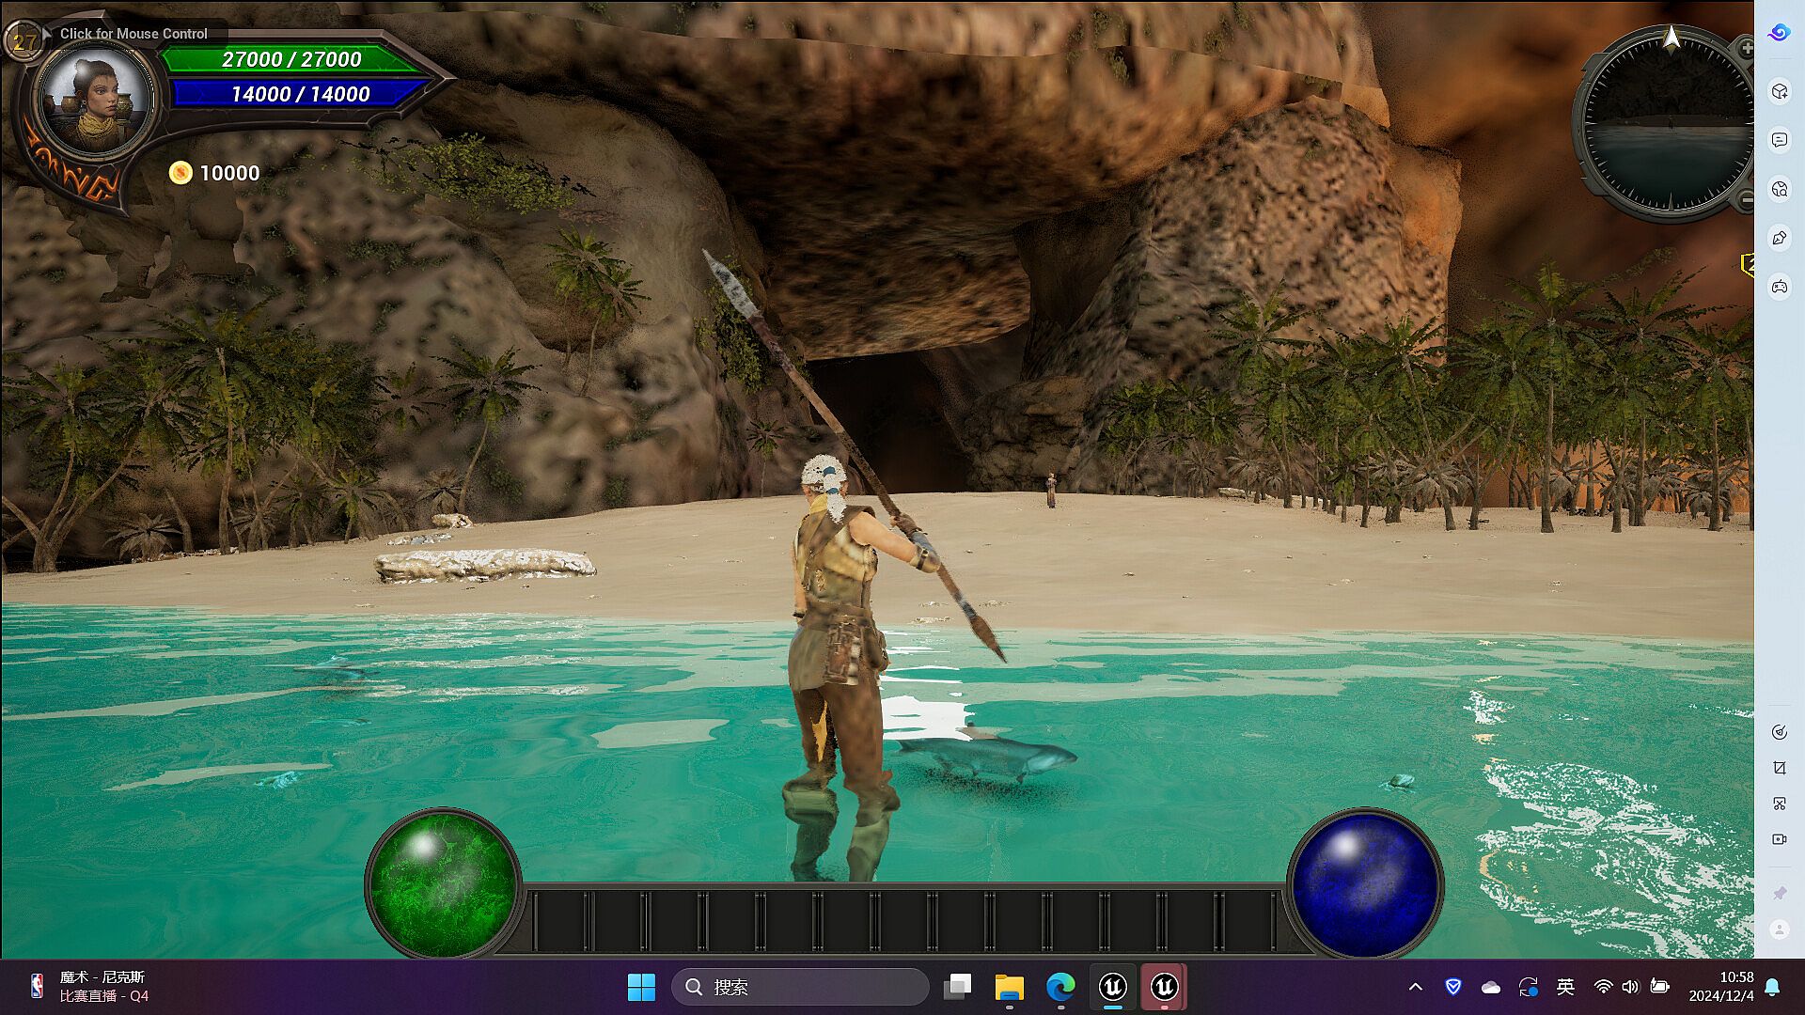1805x1015 pixels.
Task: Switch to the highlighted Unreal Engine taskbar window
Action: point(1164,987)
